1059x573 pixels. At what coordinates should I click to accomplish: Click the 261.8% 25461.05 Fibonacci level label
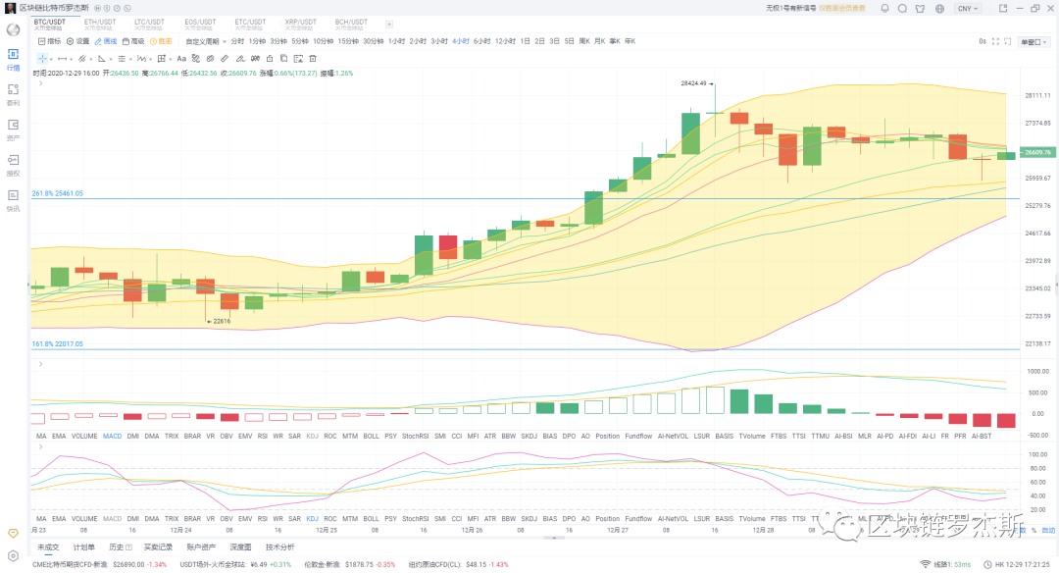58,193
